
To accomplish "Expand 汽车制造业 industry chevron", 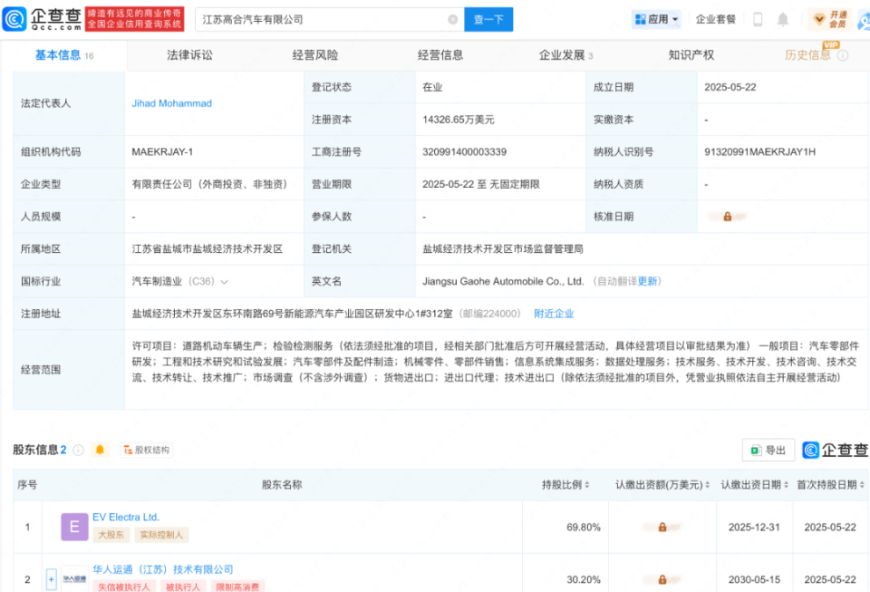I will (224, 282).
